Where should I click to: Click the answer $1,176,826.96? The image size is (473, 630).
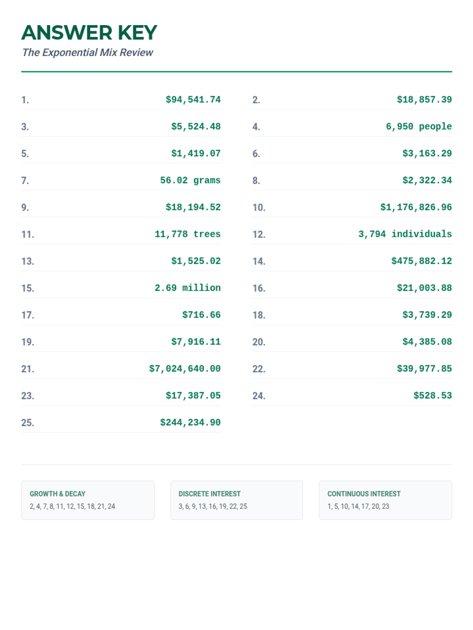(415, 207)
